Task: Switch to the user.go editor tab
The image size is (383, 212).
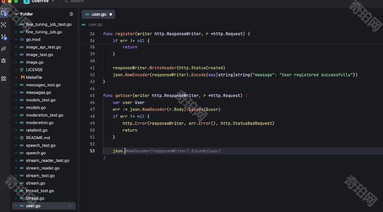Action: (99, 14)
